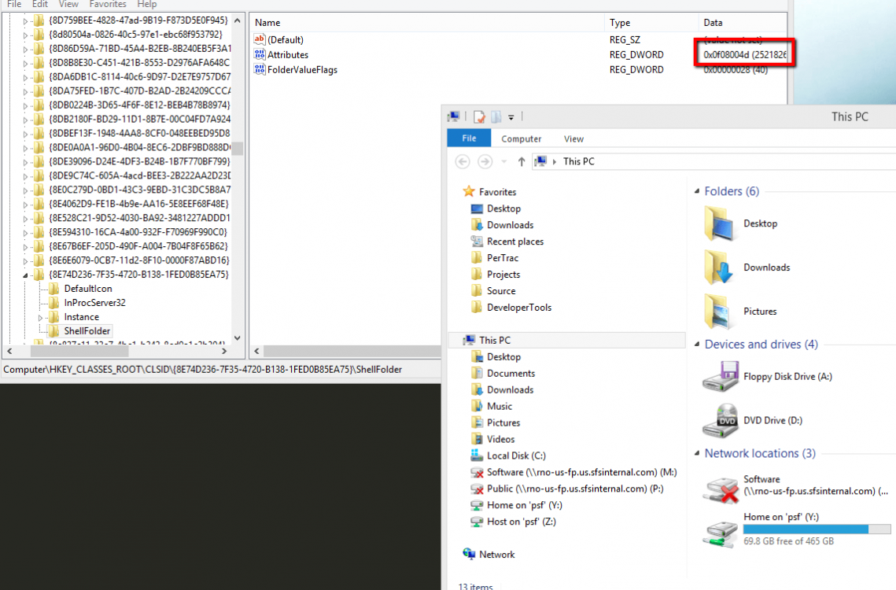Select the Attributes registry value icon
The image size is (896, 590).
point(260,55)
